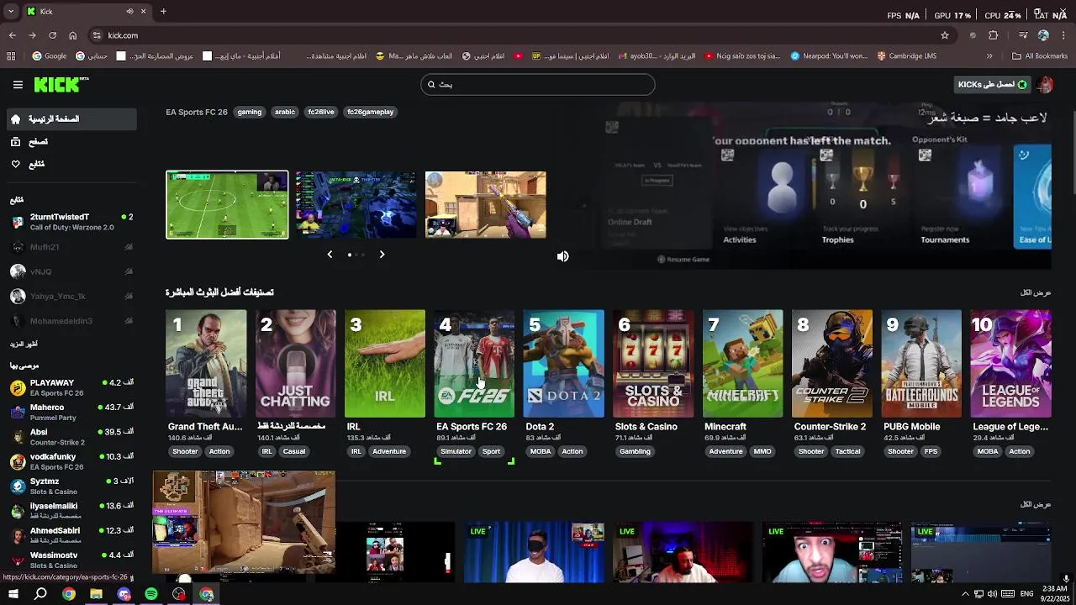Open Dota 2 category card
The width and height of the screenshot is (1076, 605).
(564, 364)
